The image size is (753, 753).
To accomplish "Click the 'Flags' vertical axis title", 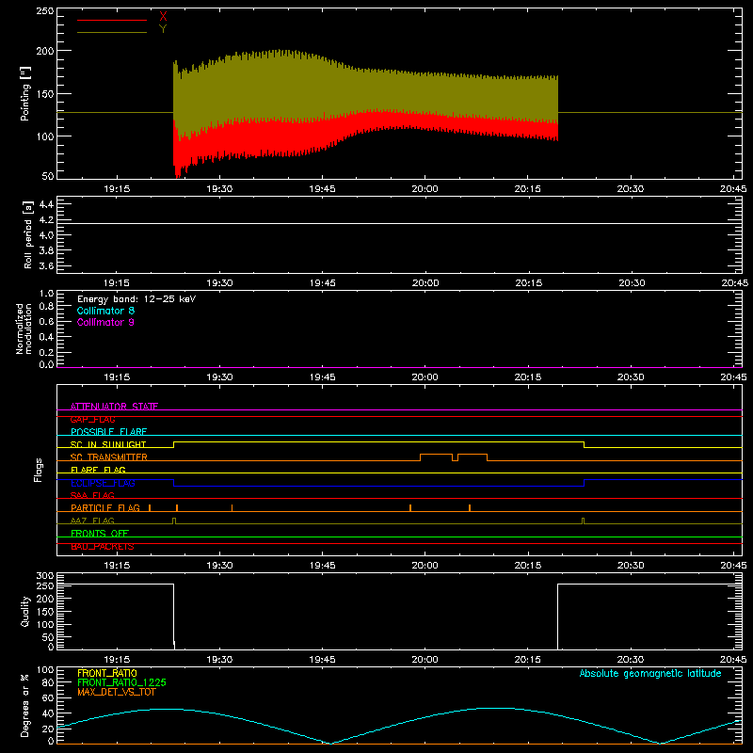I will click(38, 470).
